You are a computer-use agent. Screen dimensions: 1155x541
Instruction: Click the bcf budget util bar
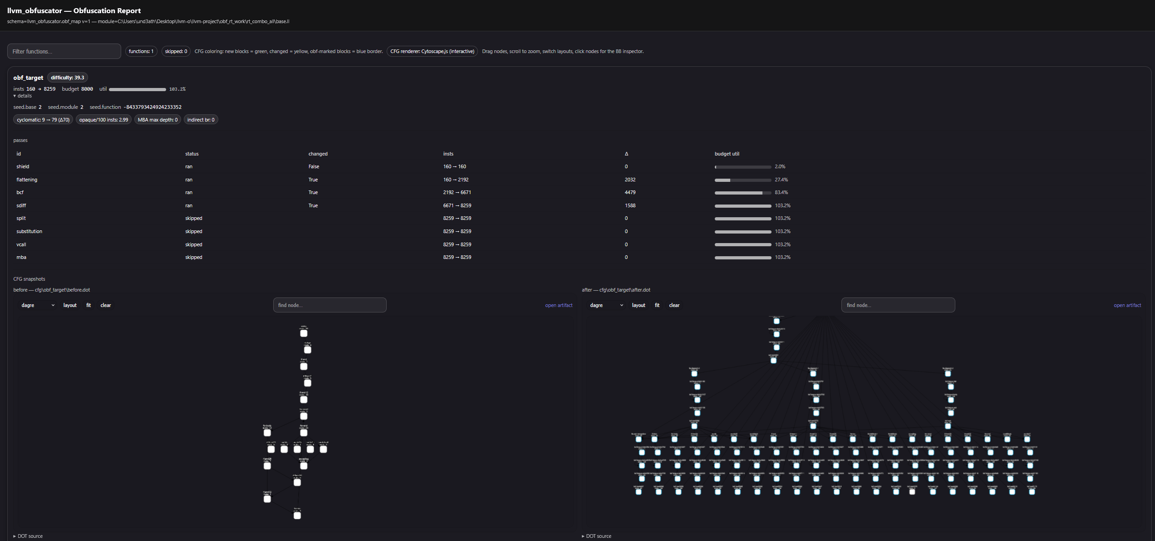743,193
